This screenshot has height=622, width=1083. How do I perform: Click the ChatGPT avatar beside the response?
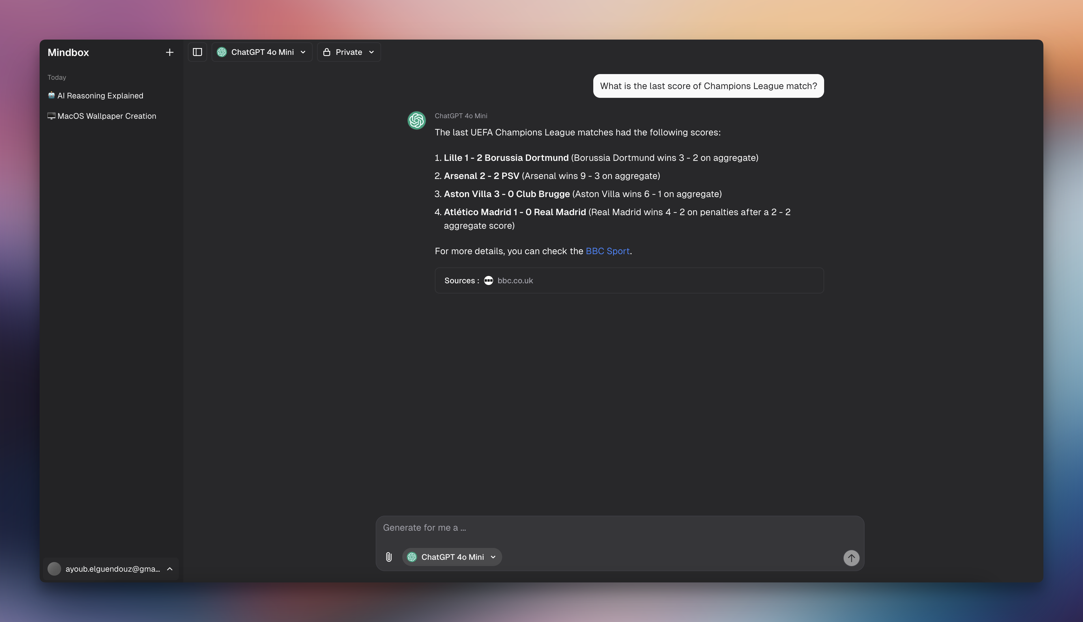417,120
